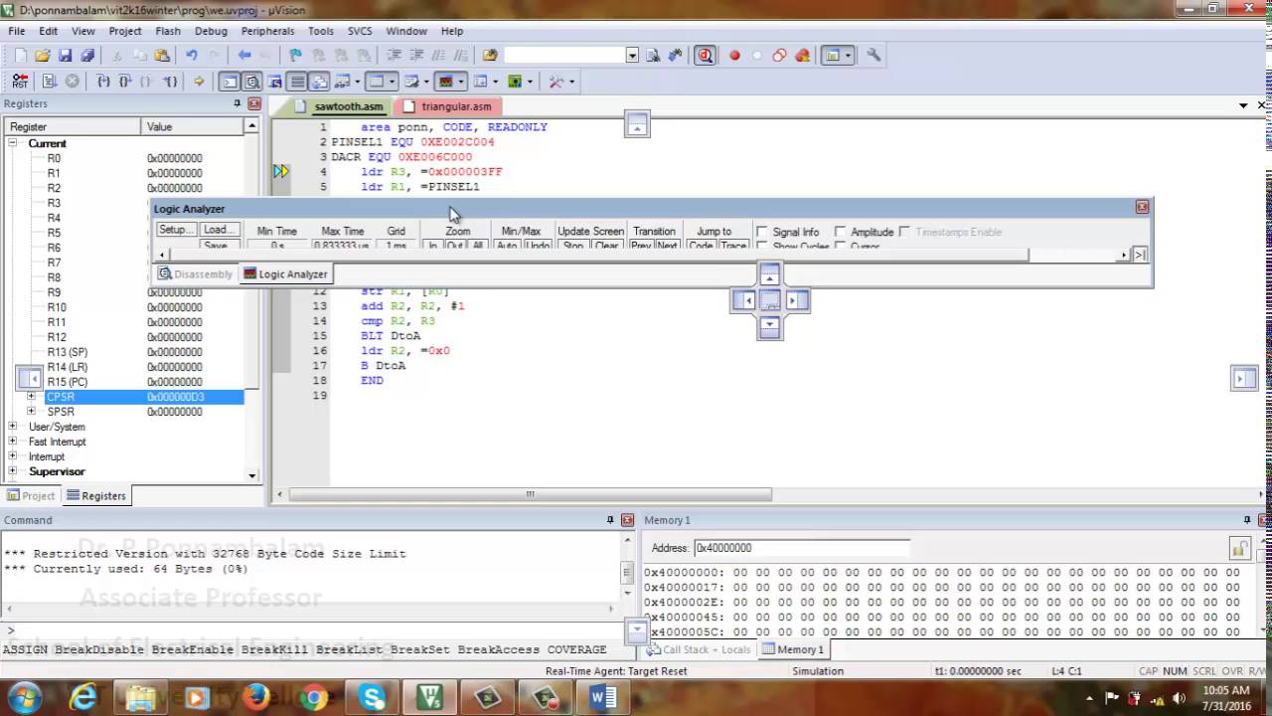Navigate backwards with the blue arrow
Viewport: 1272px width, 716px height.
[x=244, y=56]
